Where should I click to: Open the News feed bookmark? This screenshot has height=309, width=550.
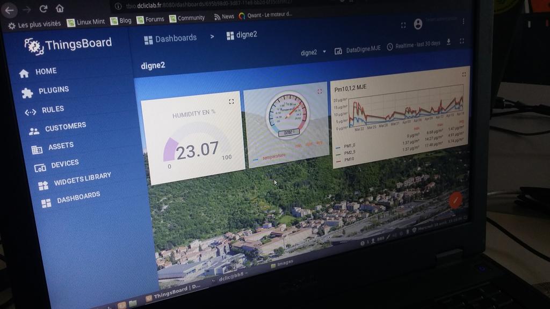tap(224, 17)
